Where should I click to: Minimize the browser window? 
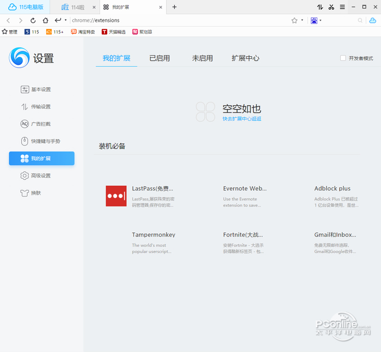click(x=353, y=7)
